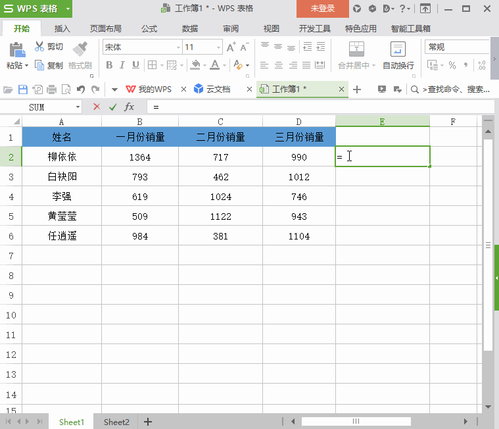Confirm formula entry with green checkmark
The width and height of the screenshot is (499, 429).
point(112,107)
